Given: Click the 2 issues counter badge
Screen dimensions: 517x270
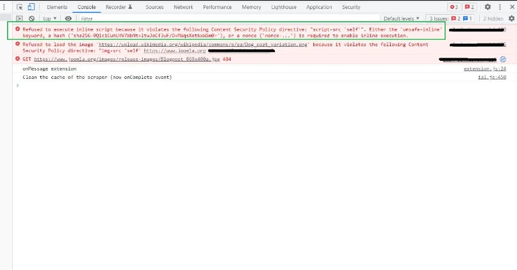Looking at the screenshot, I should (470, 7).
